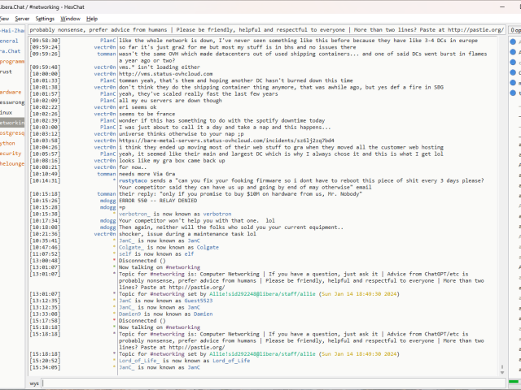Open the thelounge channel in the sidebar
Screen dimensions: 521x390
click(11, 163)
